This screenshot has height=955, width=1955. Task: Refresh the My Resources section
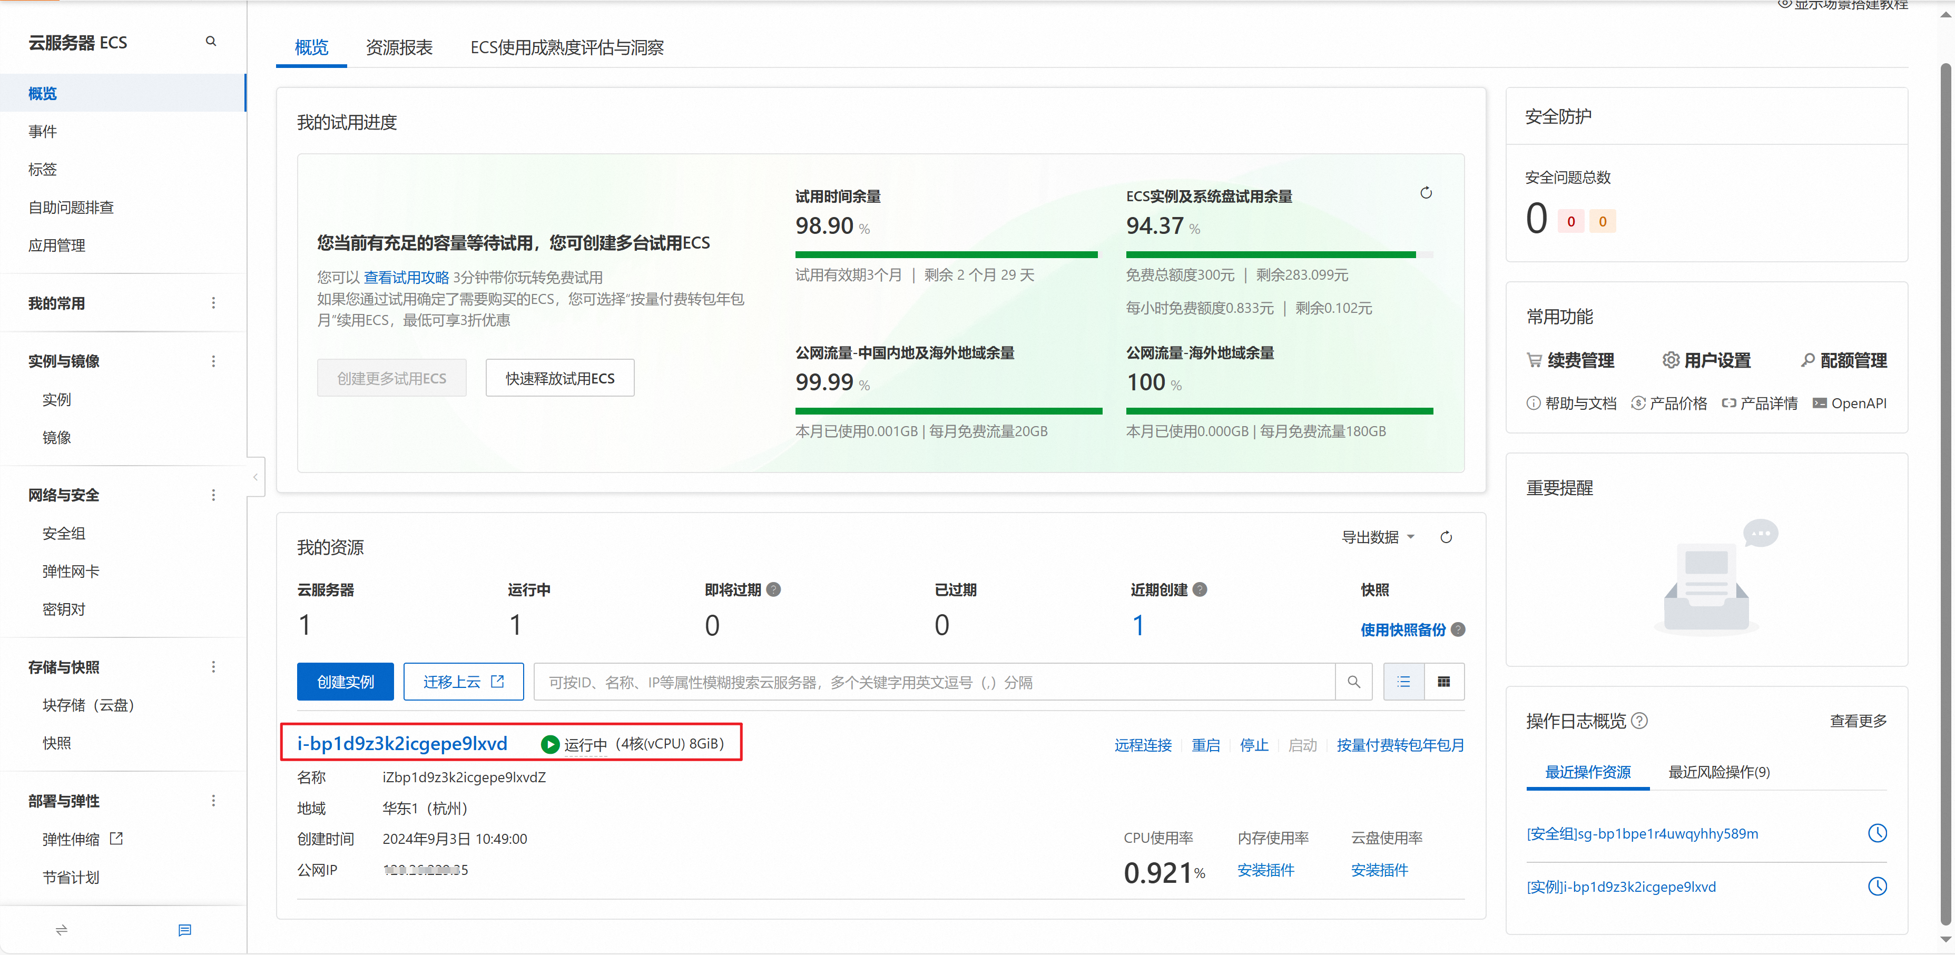tap(1446, 537)
